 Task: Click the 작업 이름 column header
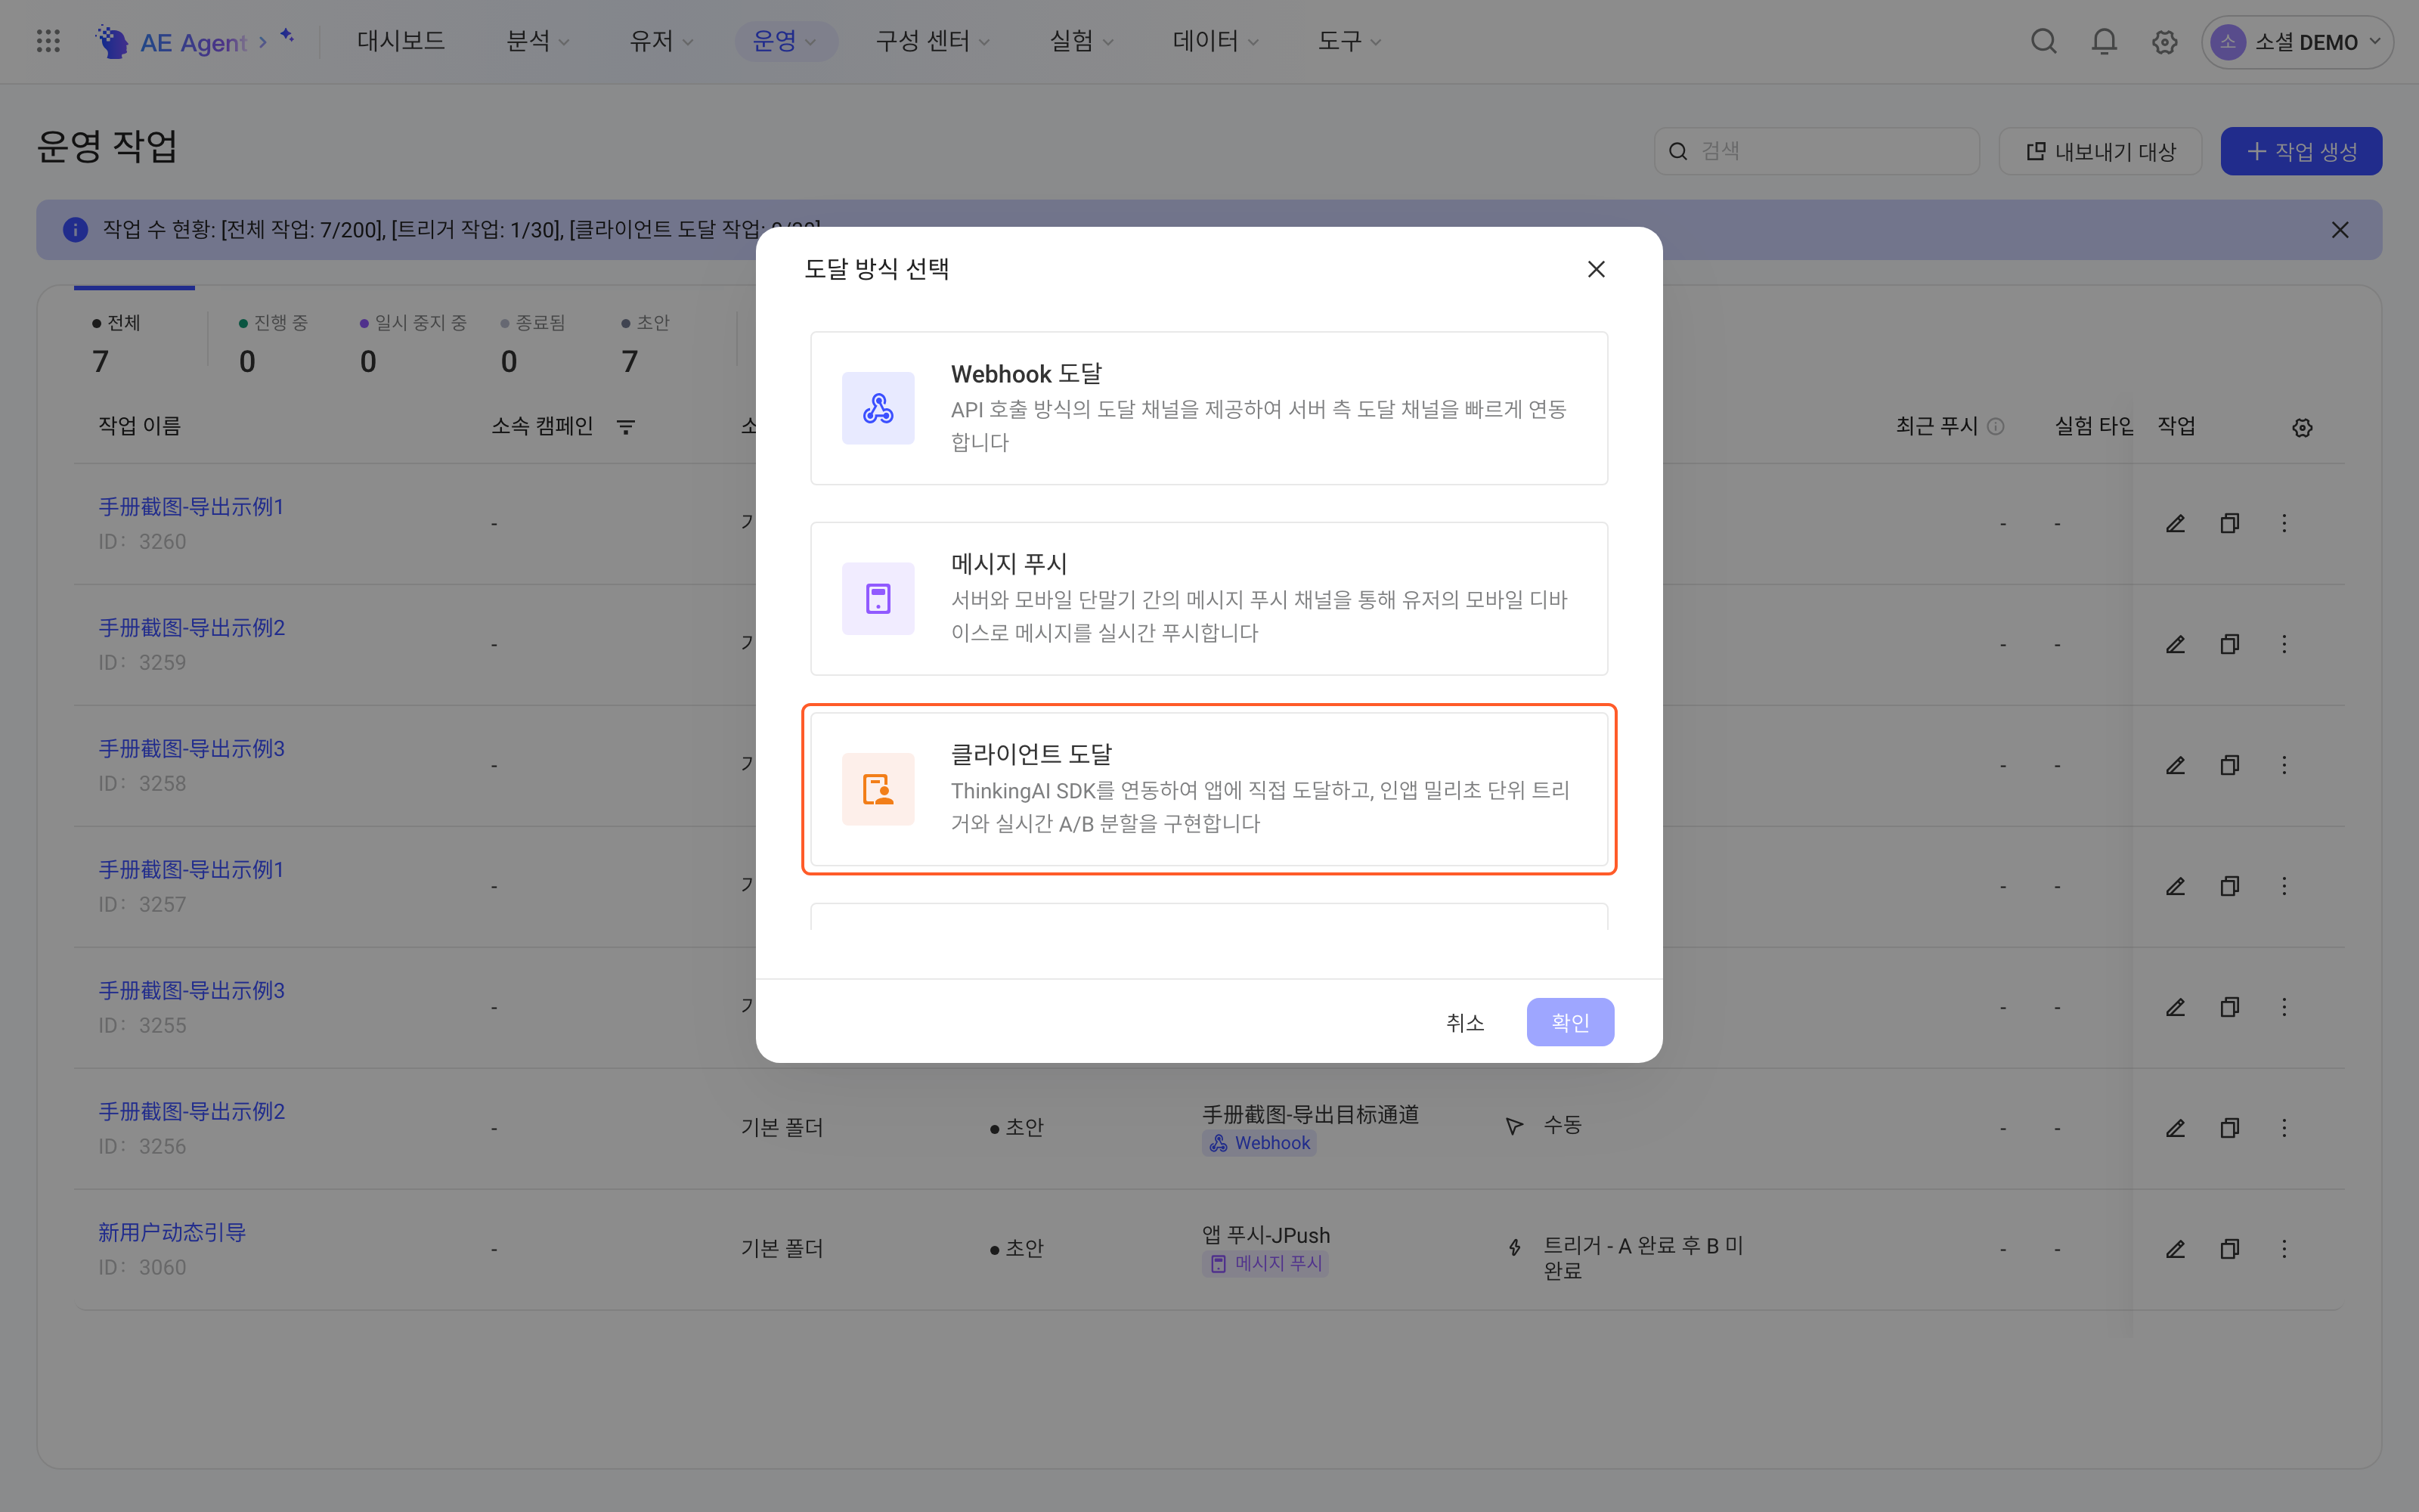(139, 426)
